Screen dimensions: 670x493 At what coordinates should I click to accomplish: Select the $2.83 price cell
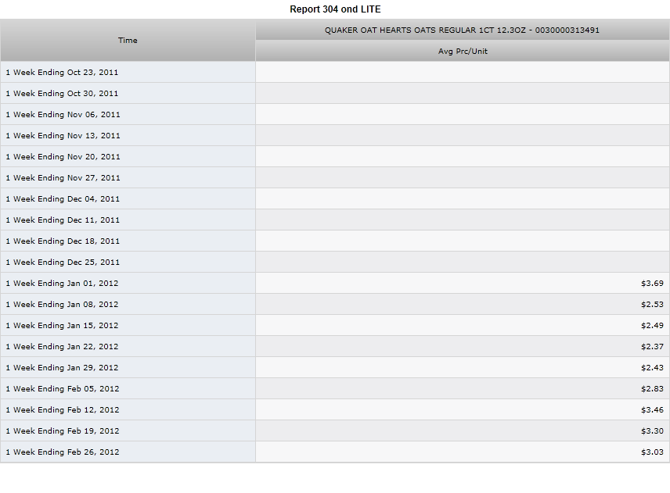(463, 389)
